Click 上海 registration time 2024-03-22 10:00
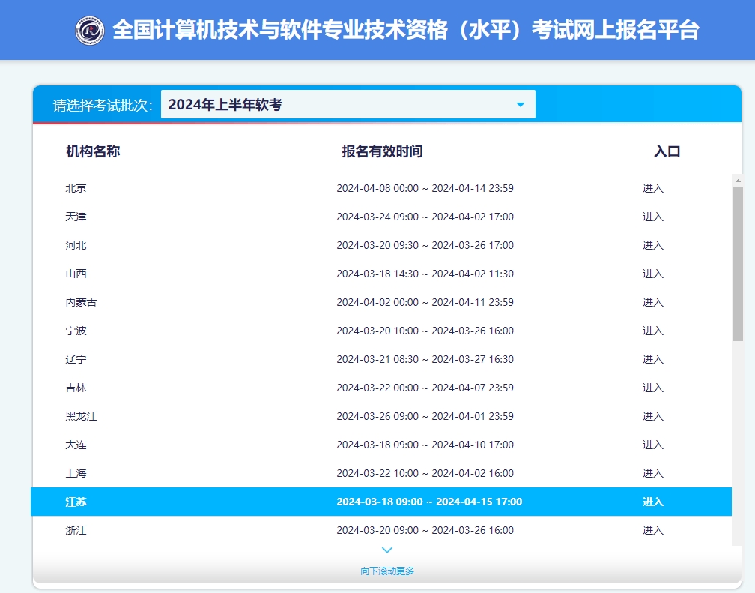755x593 pixels. 425,472
